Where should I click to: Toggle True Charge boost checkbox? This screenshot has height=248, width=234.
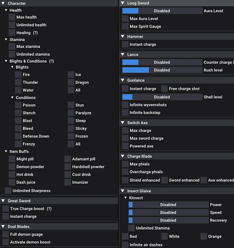(5, 208)
